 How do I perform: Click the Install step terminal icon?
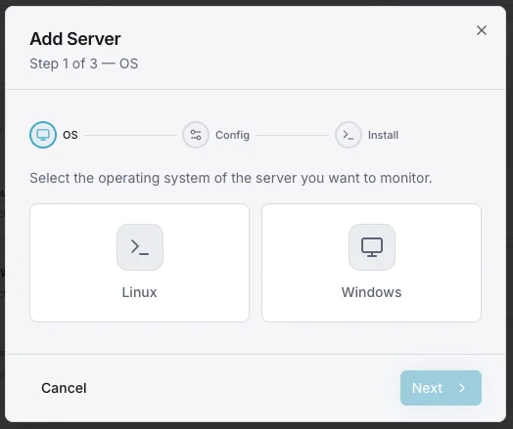tap(349, 135)
